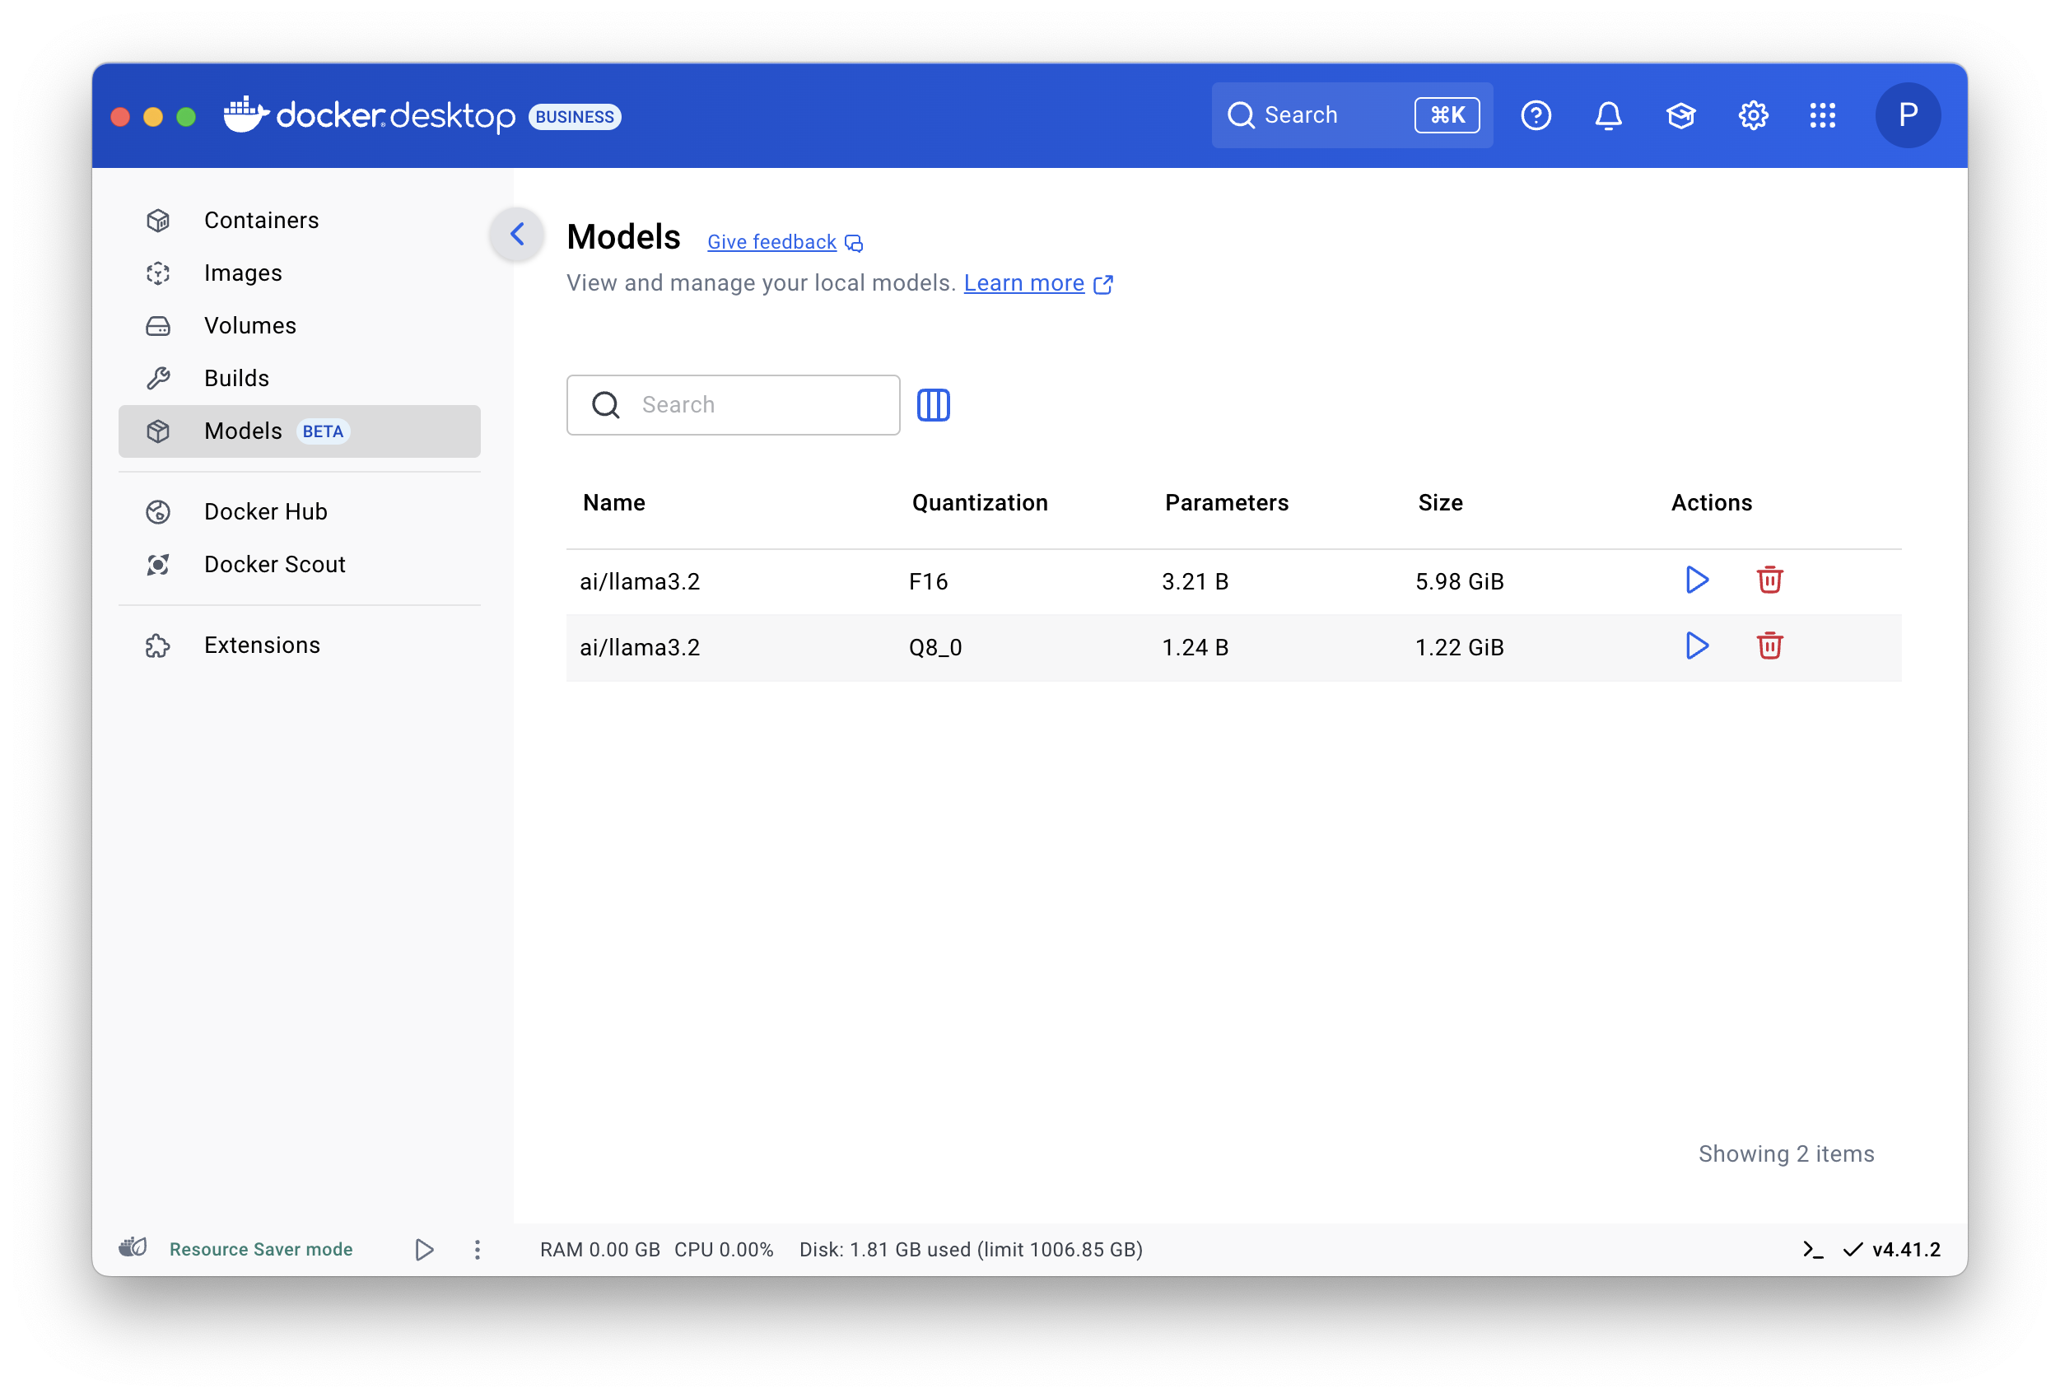Click the Images icon in the sidebar
Screen dimensions: 2060x1398
[x=158, y=273]
